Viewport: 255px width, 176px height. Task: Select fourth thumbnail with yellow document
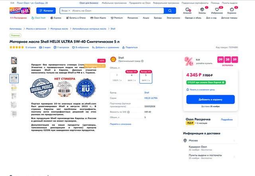14,87
